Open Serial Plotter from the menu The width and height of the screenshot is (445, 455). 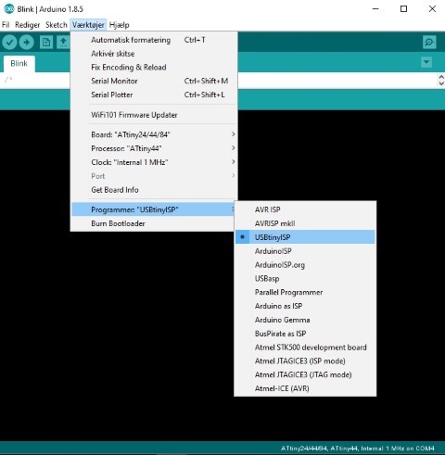154,95
